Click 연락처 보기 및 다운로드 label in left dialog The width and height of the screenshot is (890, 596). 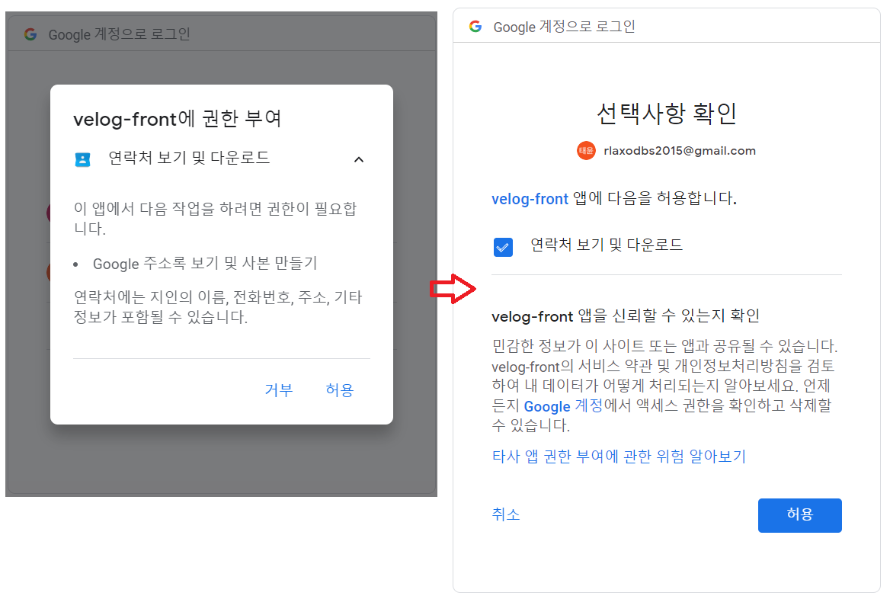(189, 158)
